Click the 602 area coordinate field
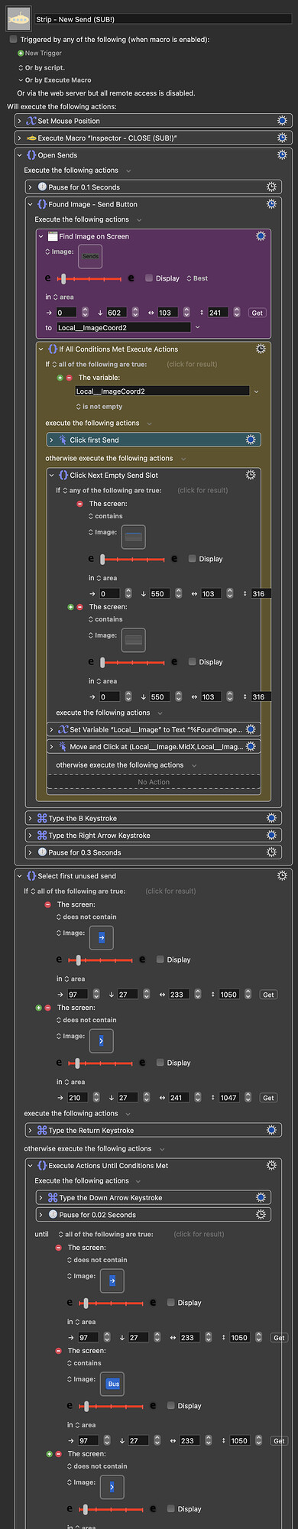298x1529 pixels. point(116,312)
